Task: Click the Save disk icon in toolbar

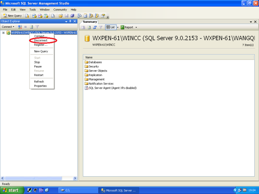Action: click(66, 16)
